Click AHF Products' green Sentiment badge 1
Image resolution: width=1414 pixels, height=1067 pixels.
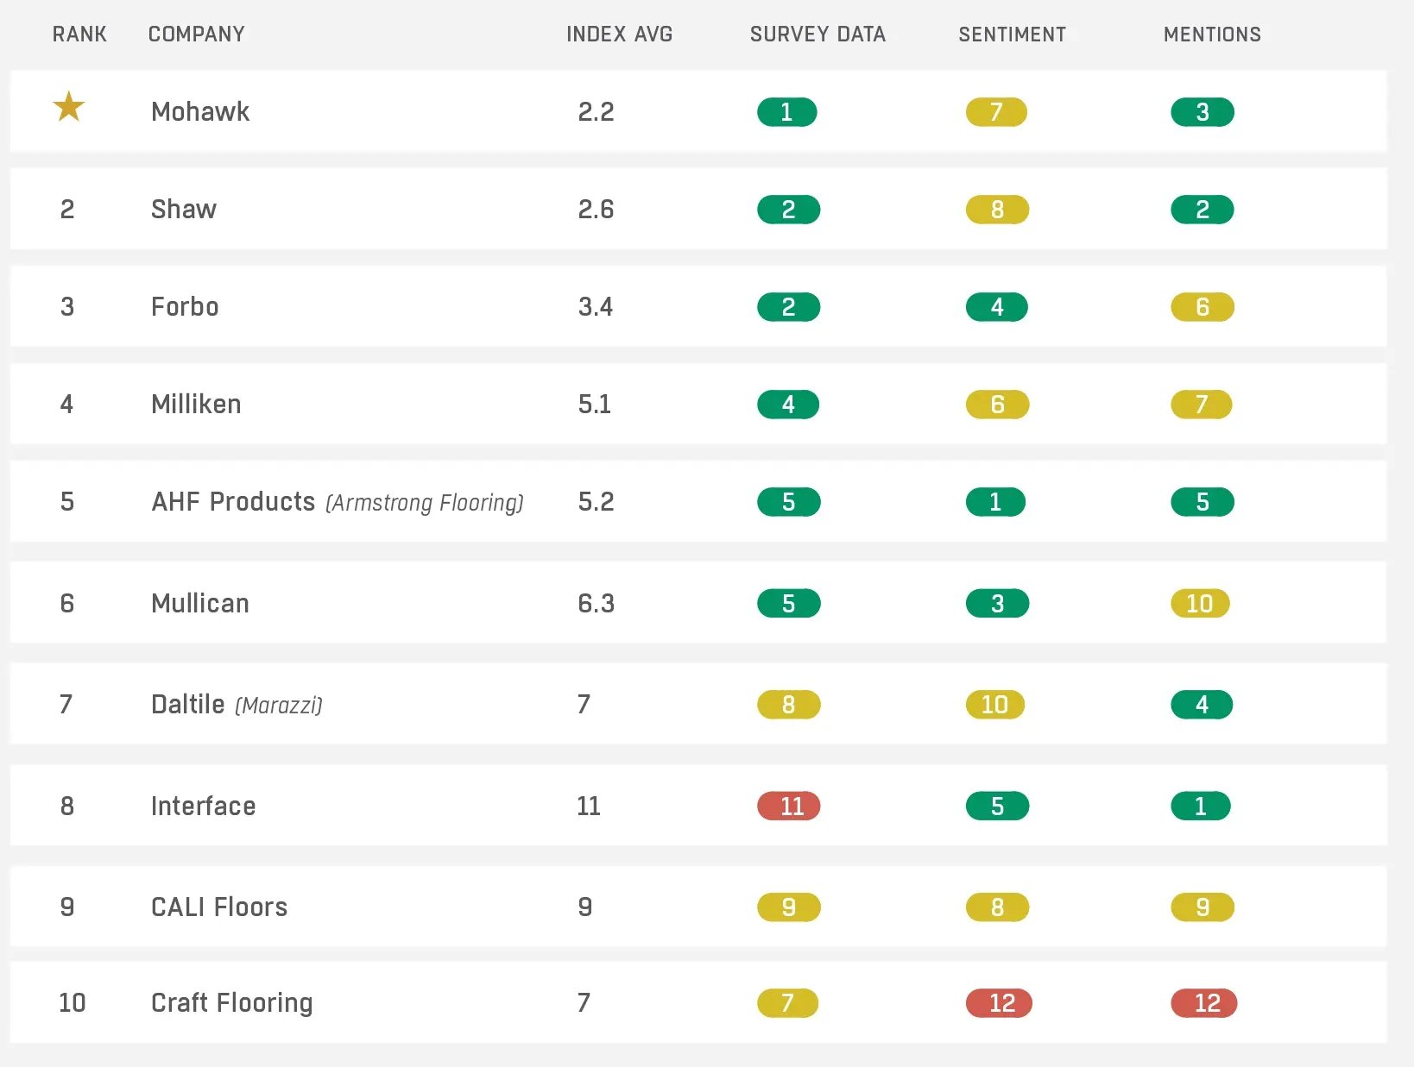click(995, 502)
